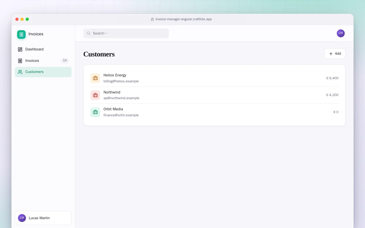The height and width of the screenshot is (228, 365).
Task: Click the search magnifier icon
Action: (x=89, y=33)
